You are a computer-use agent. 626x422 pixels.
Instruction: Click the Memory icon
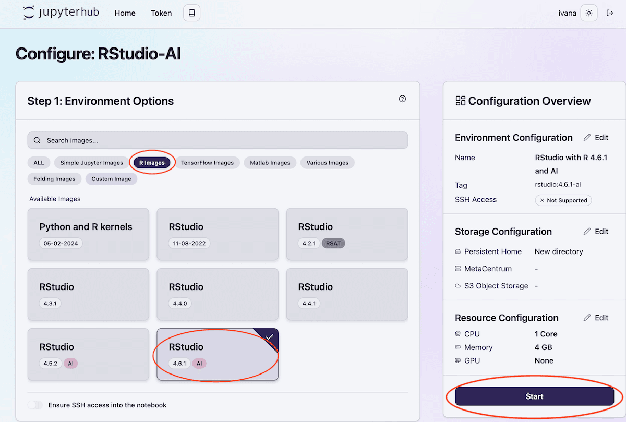(x=458, y=347)
